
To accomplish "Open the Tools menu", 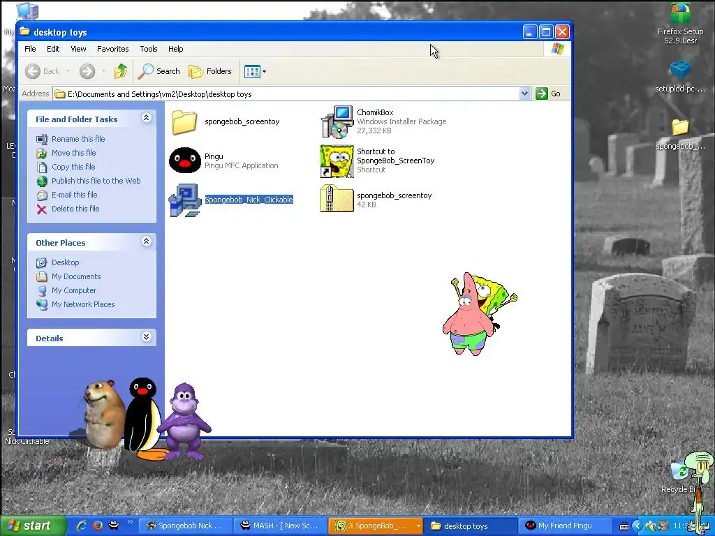I will click(148, 49).
